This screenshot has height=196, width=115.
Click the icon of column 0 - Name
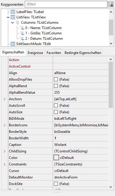(x=22, y=28)
